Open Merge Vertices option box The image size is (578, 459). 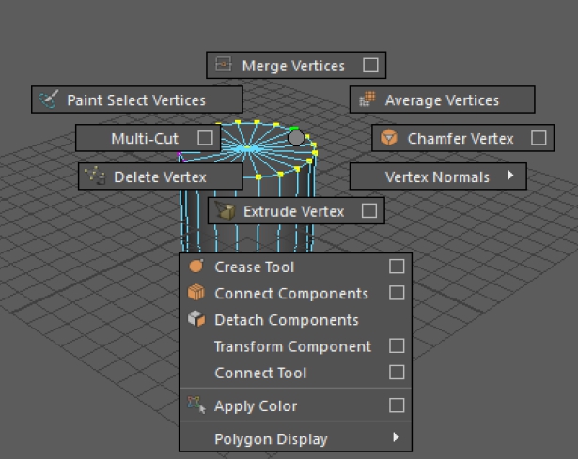pyautogui.click(x=371, y=66)
